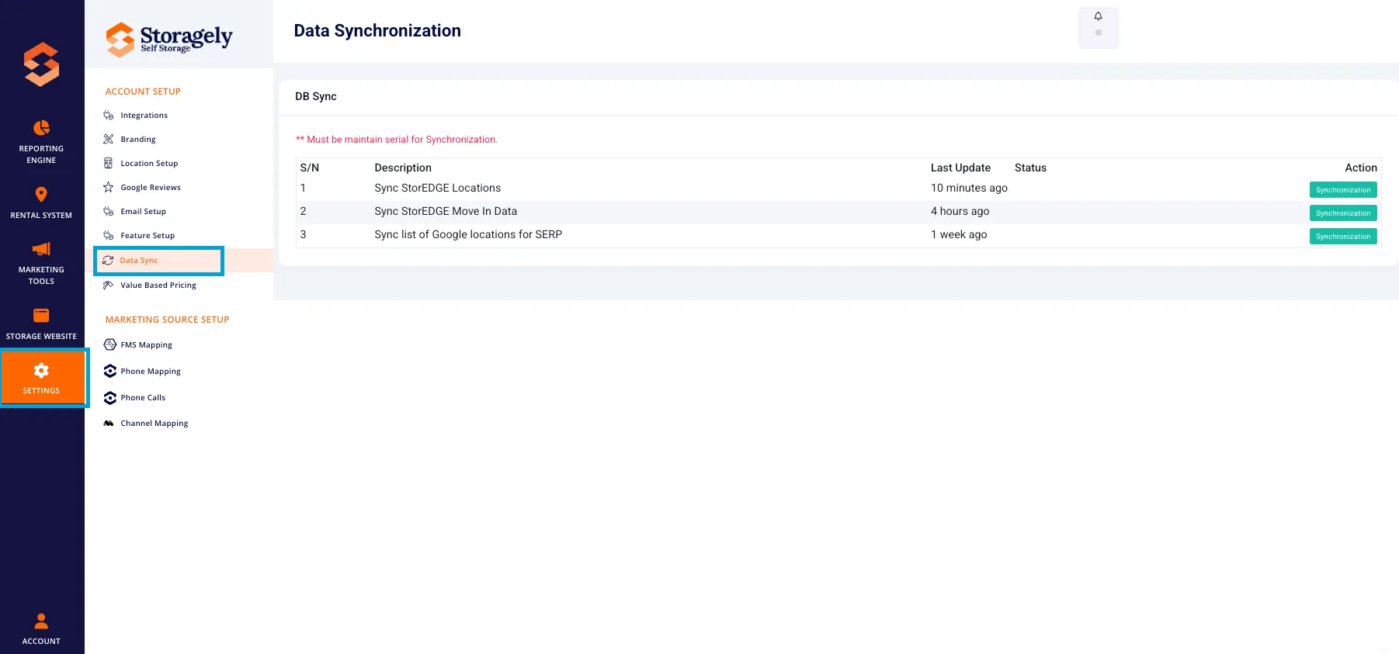Synchronize StorEDGE Move In Data row
The image size is (1399, 654).
click(1343, 213)
